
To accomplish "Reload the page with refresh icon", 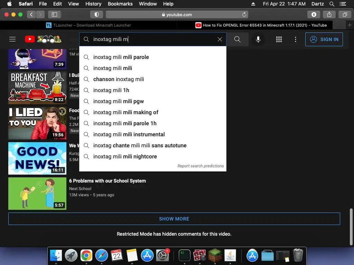I will tap(244, 14).
